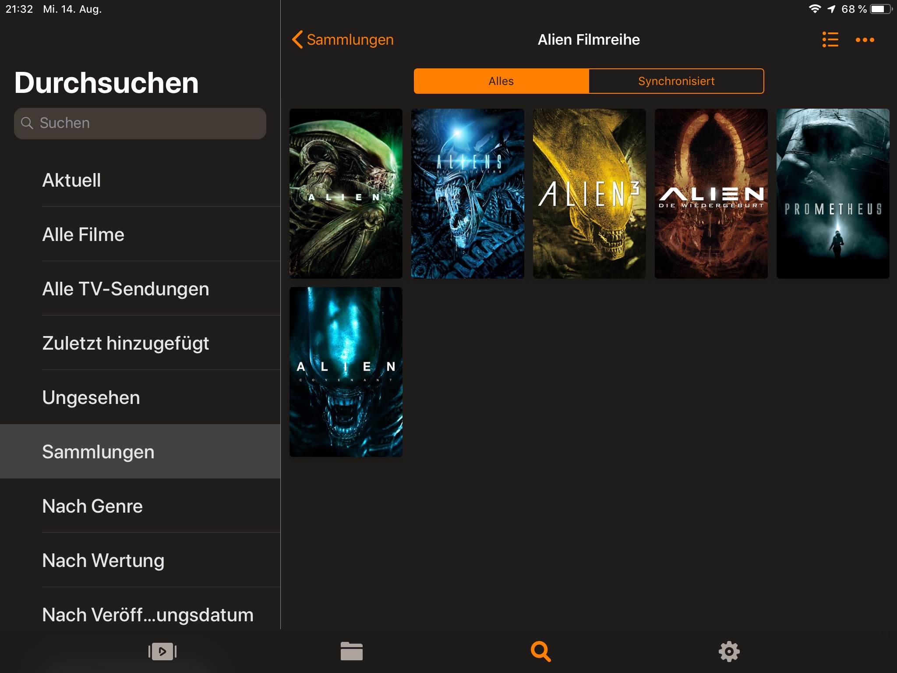Switch to the Synchronisiert segment
Screen dimensions: 897x673
click(676, 81)
